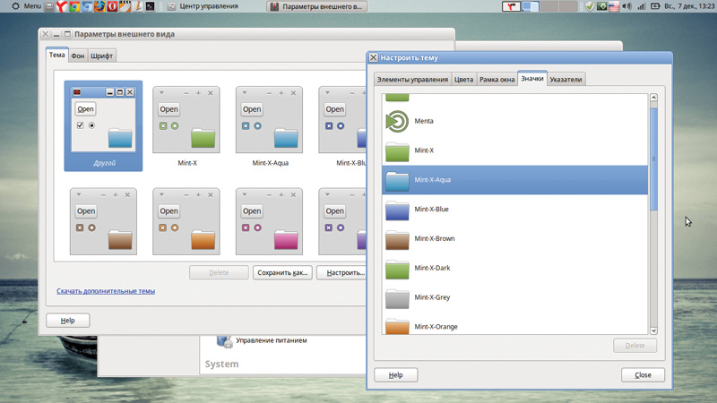This screenshot has width=717, height=403.
Task: Open the Menu button in panel
Action: click(26, 6)
